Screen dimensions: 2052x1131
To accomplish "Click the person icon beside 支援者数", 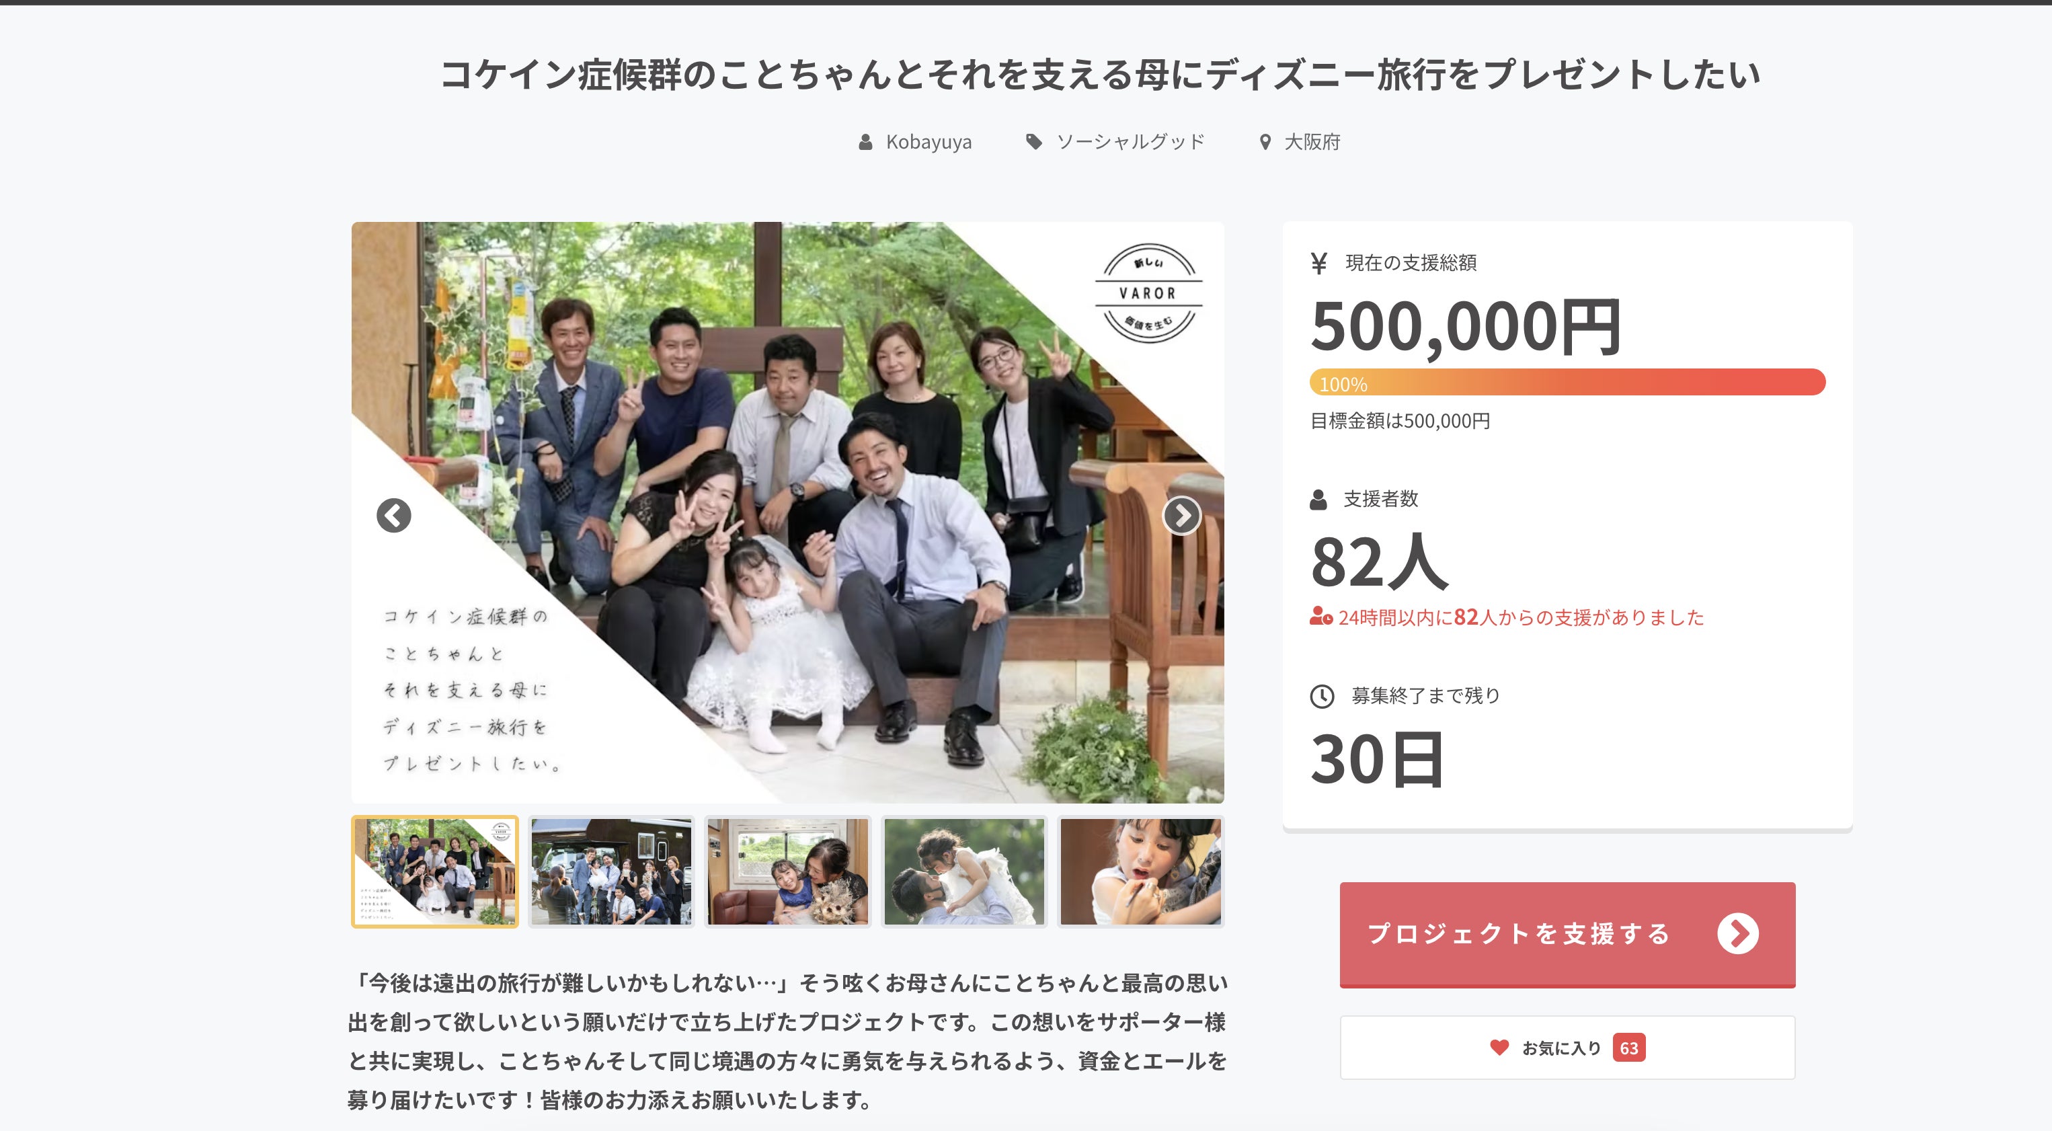I will tap(1318, 500).
